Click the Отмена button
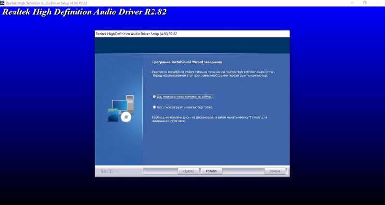 (x=275, y=171)
